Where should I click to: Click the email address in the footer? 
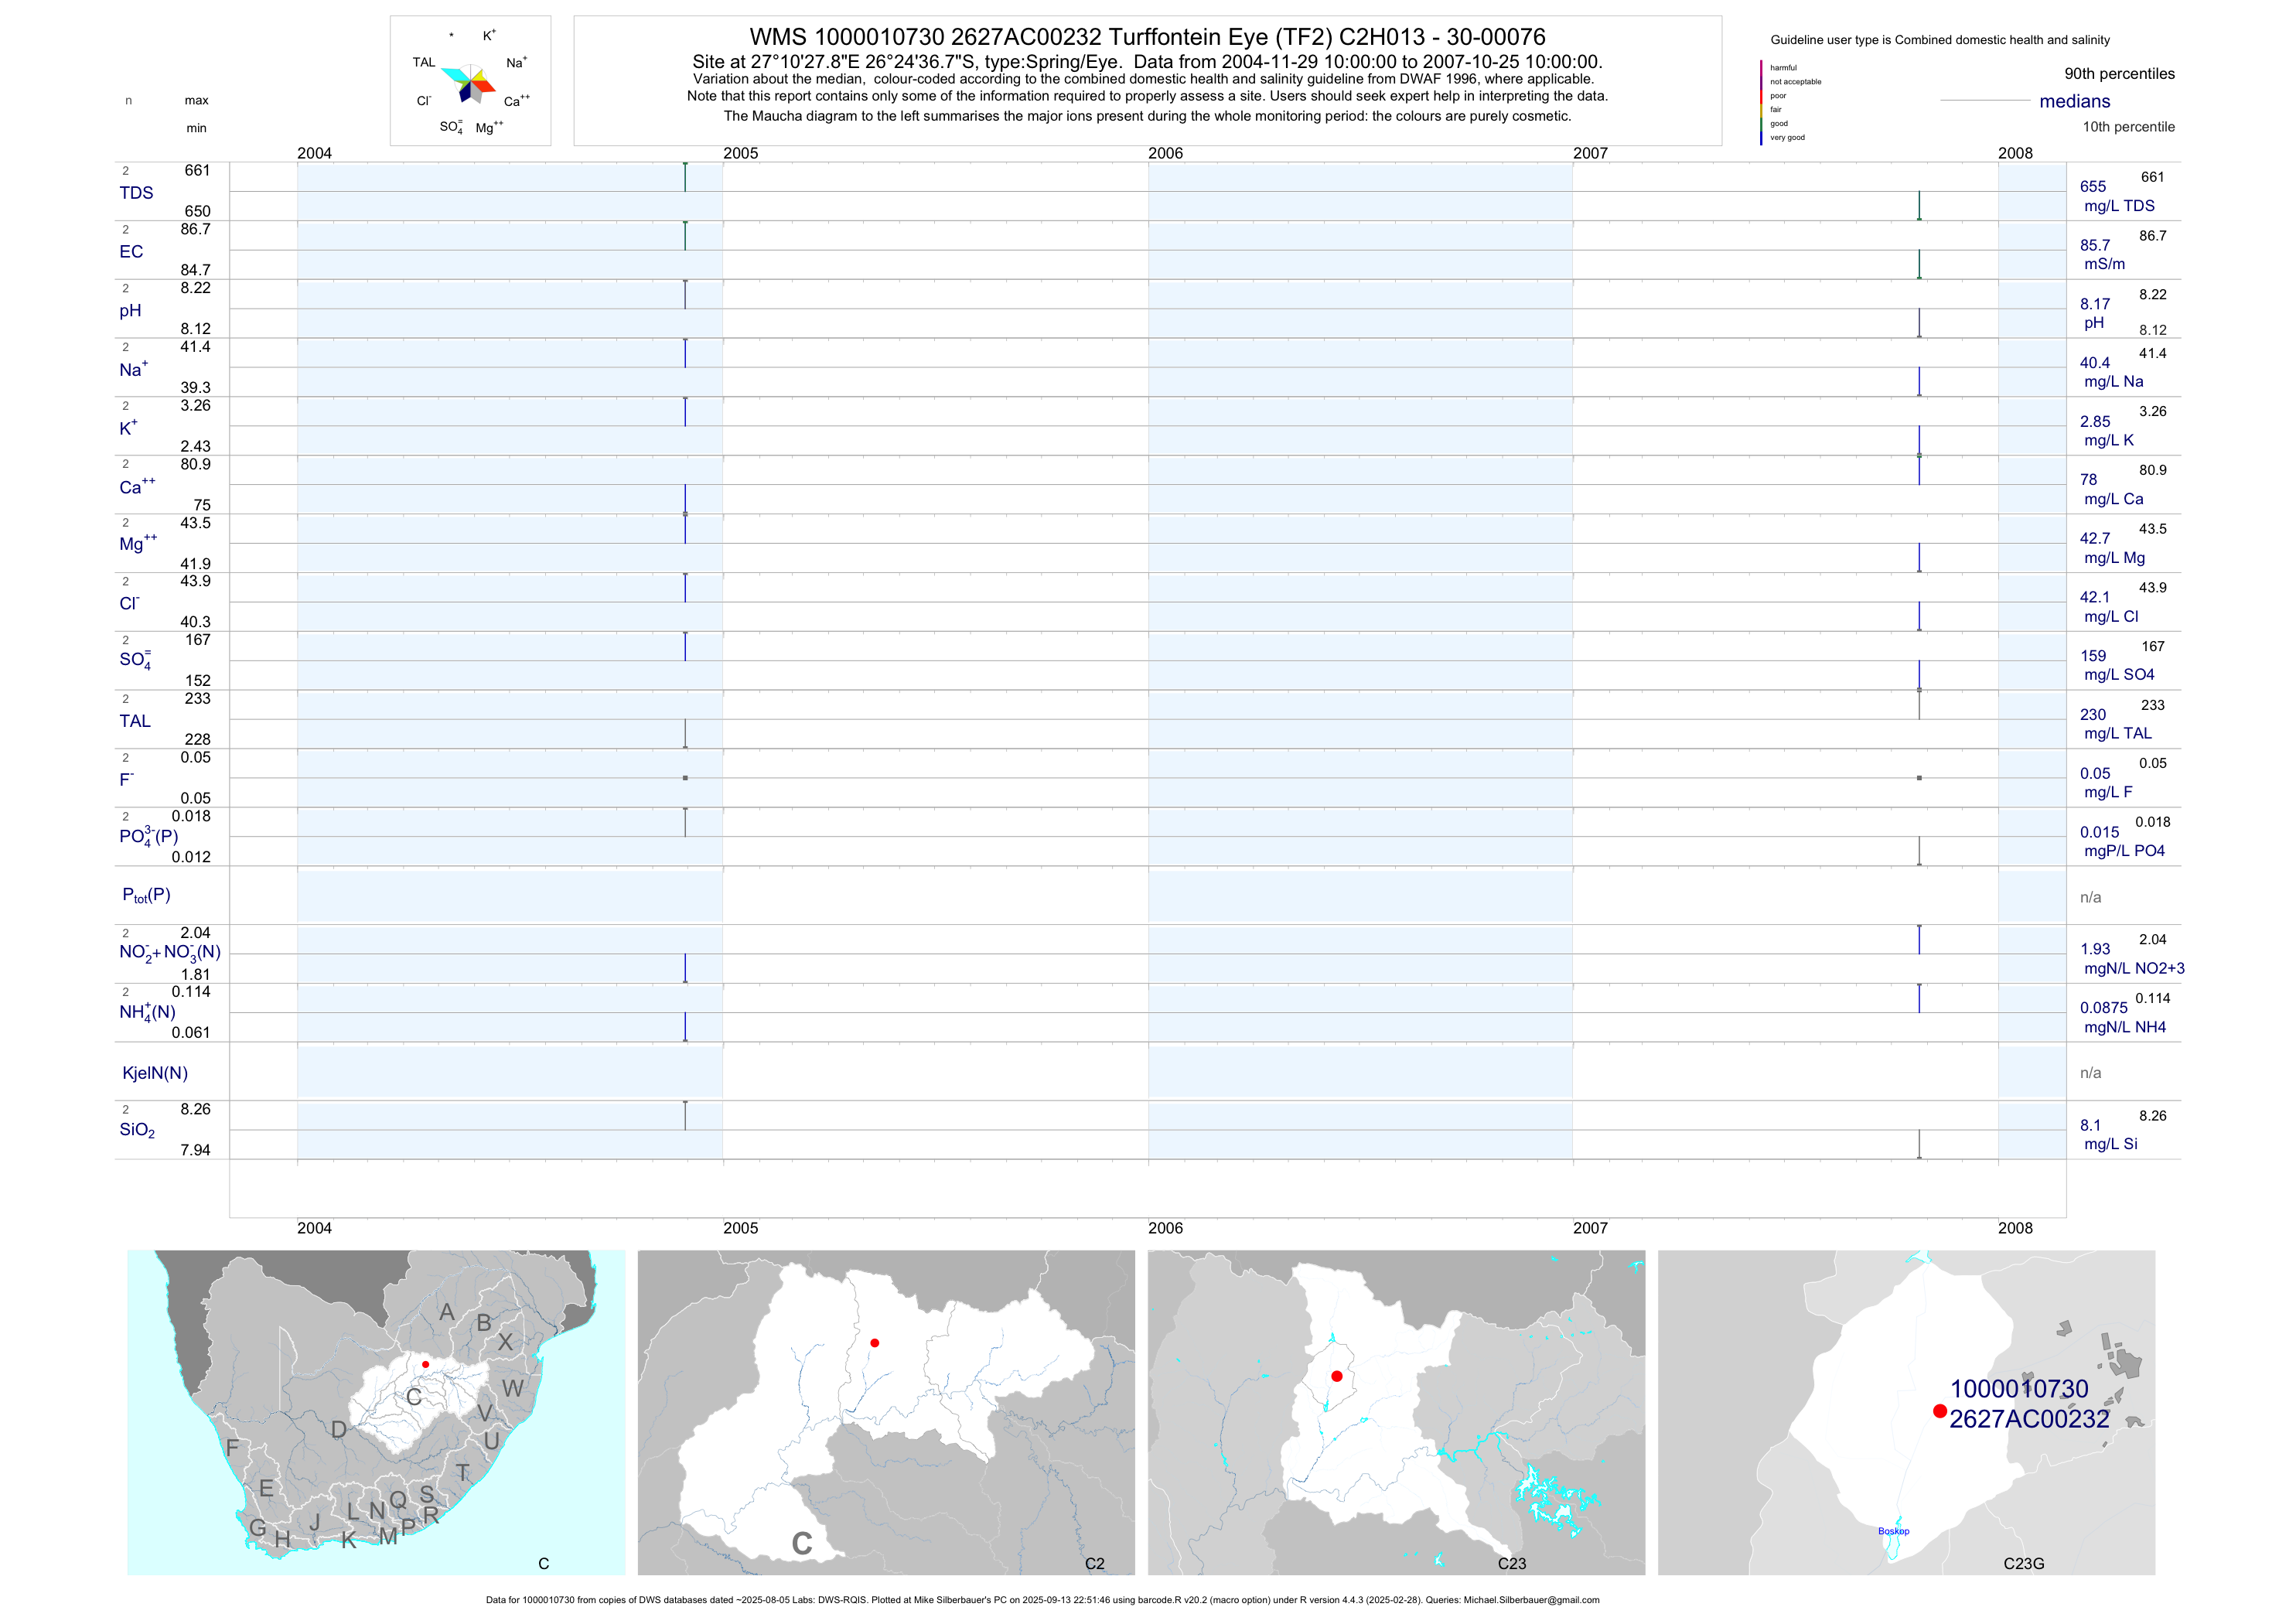[1531, 1600]
